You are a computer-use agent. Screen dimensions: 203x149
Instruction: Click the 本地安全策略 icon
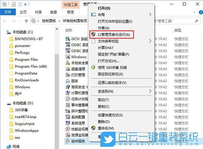(68, 63)
